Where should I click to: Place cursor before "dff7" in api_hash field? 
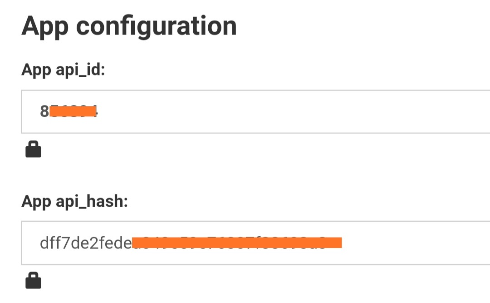click(40, 243)
